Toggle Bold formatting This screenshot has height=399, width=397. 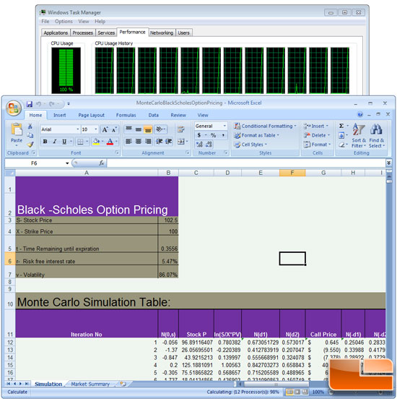coord(45,142)
